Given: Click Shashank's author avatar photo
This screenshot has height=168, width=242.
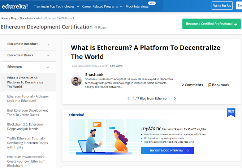Looking at the screenshot, I should click(76, 81).
